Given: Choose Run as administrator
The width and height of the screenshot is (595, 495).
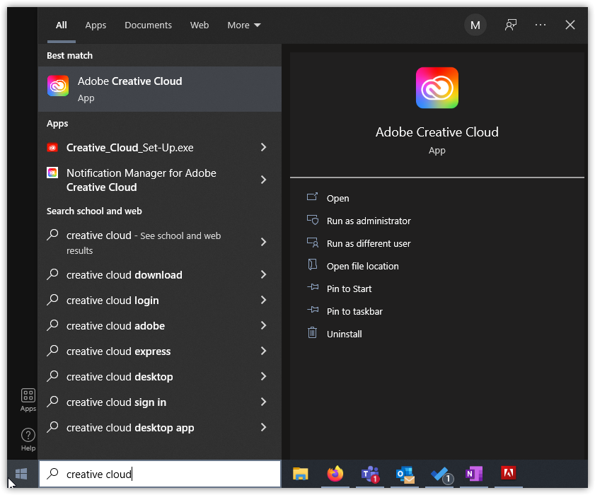Looking at the screenshot, I should pos(369,221).
